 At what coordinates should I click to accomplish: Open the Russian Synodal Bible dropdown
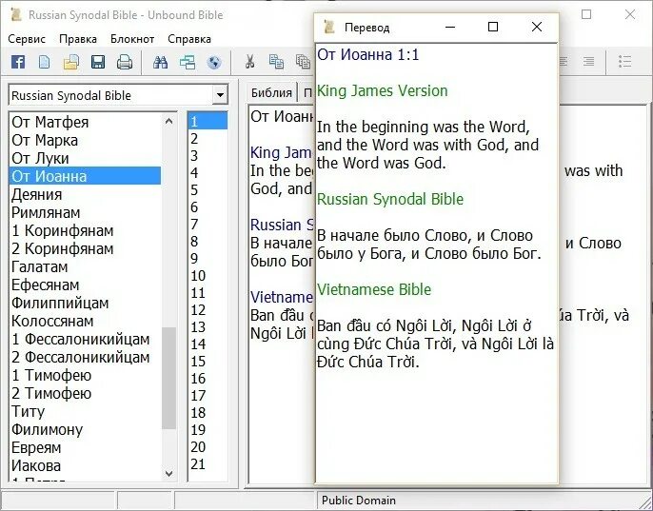220,95
